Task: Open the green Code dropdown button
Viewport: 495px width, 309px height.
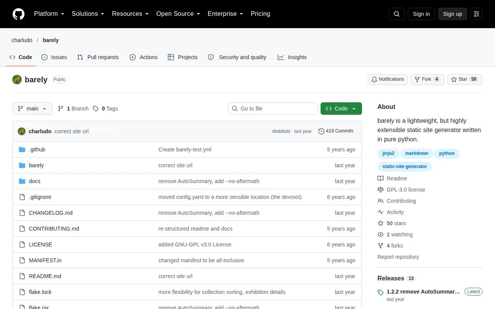Action: (x=341, y=109)
